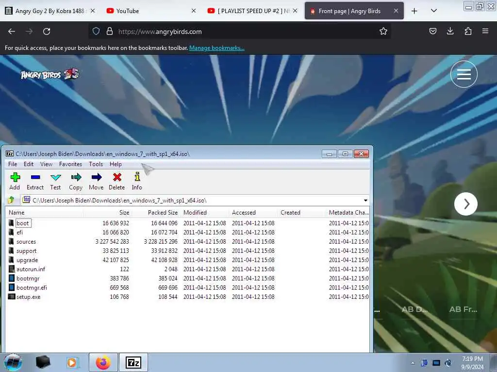Open the Firefox extensions icon

point(468,31)
